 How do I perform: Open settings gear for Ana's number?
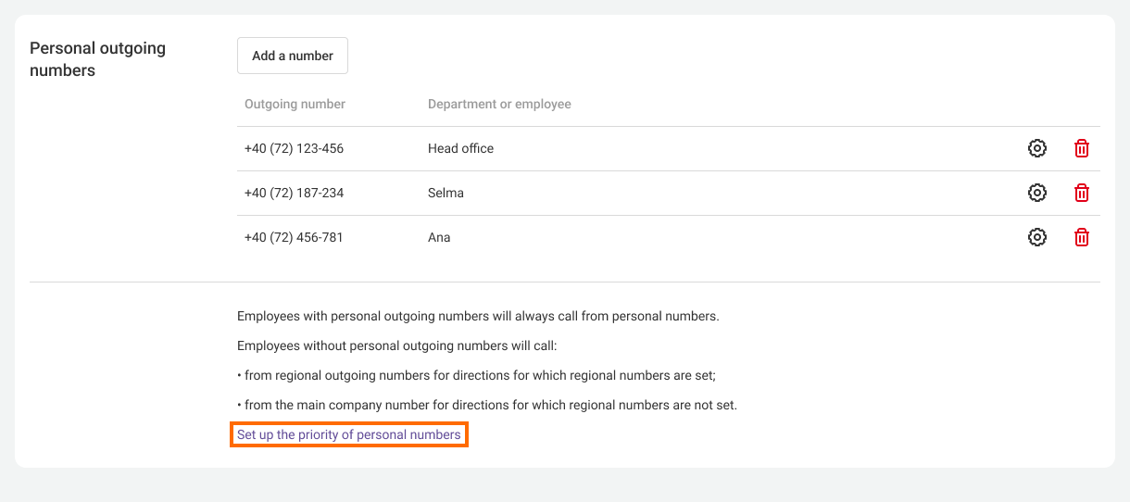click(x=1037, y=237)
